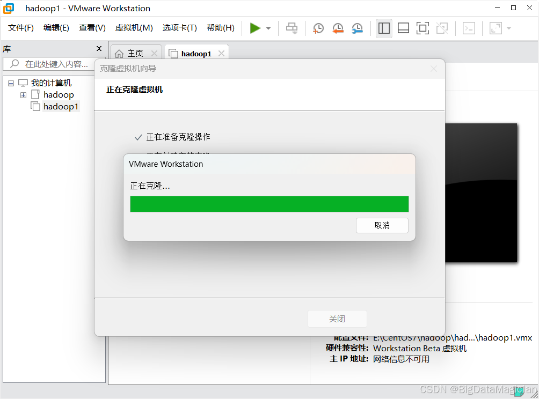Toggle the library sidebar view icon
Screen dimensions: 539x399
384,28
